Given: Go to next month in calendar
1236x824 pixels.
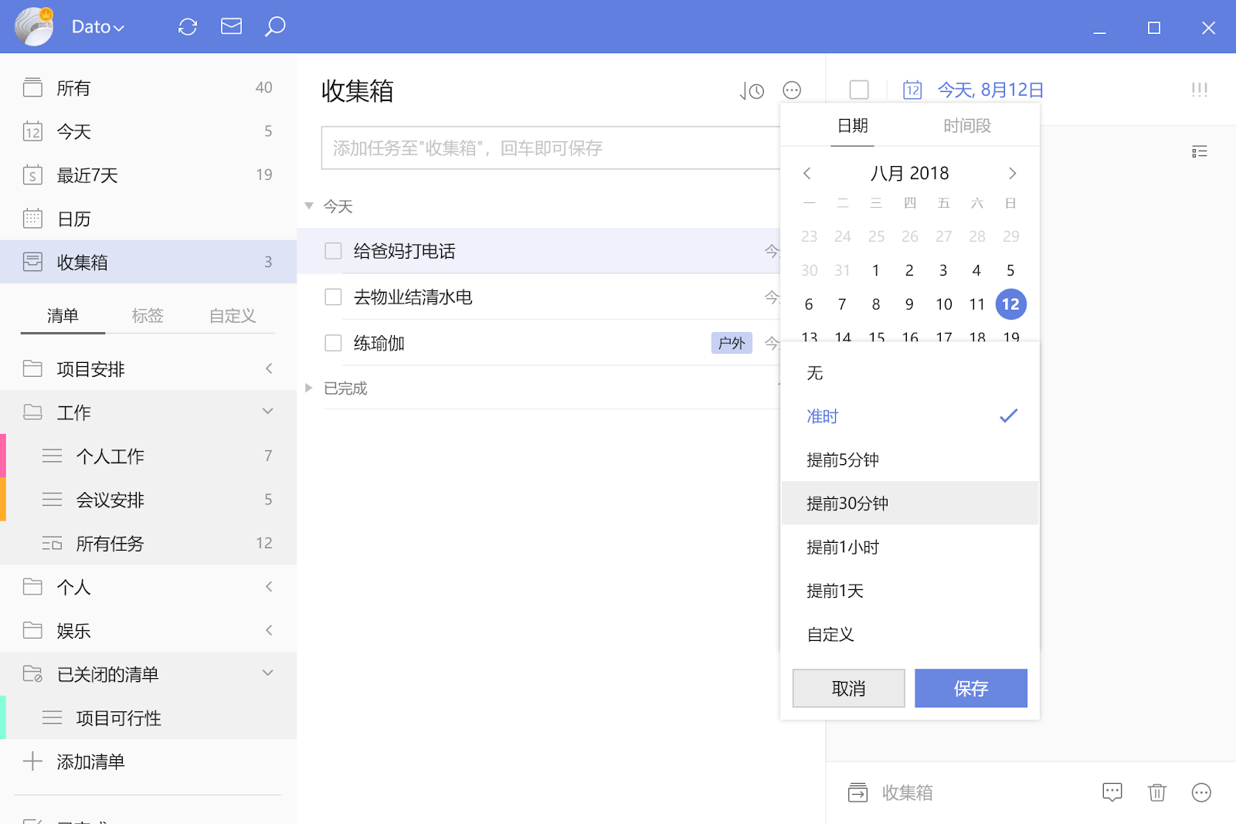Looking at the screenshot, I should tap(1012, 173).
